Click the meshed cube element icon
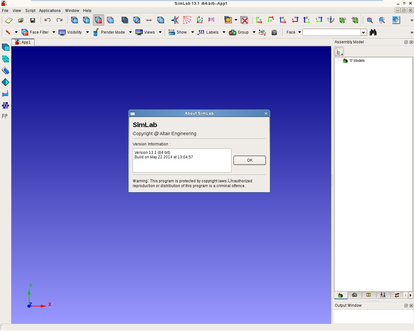 [x=125, y=20]
